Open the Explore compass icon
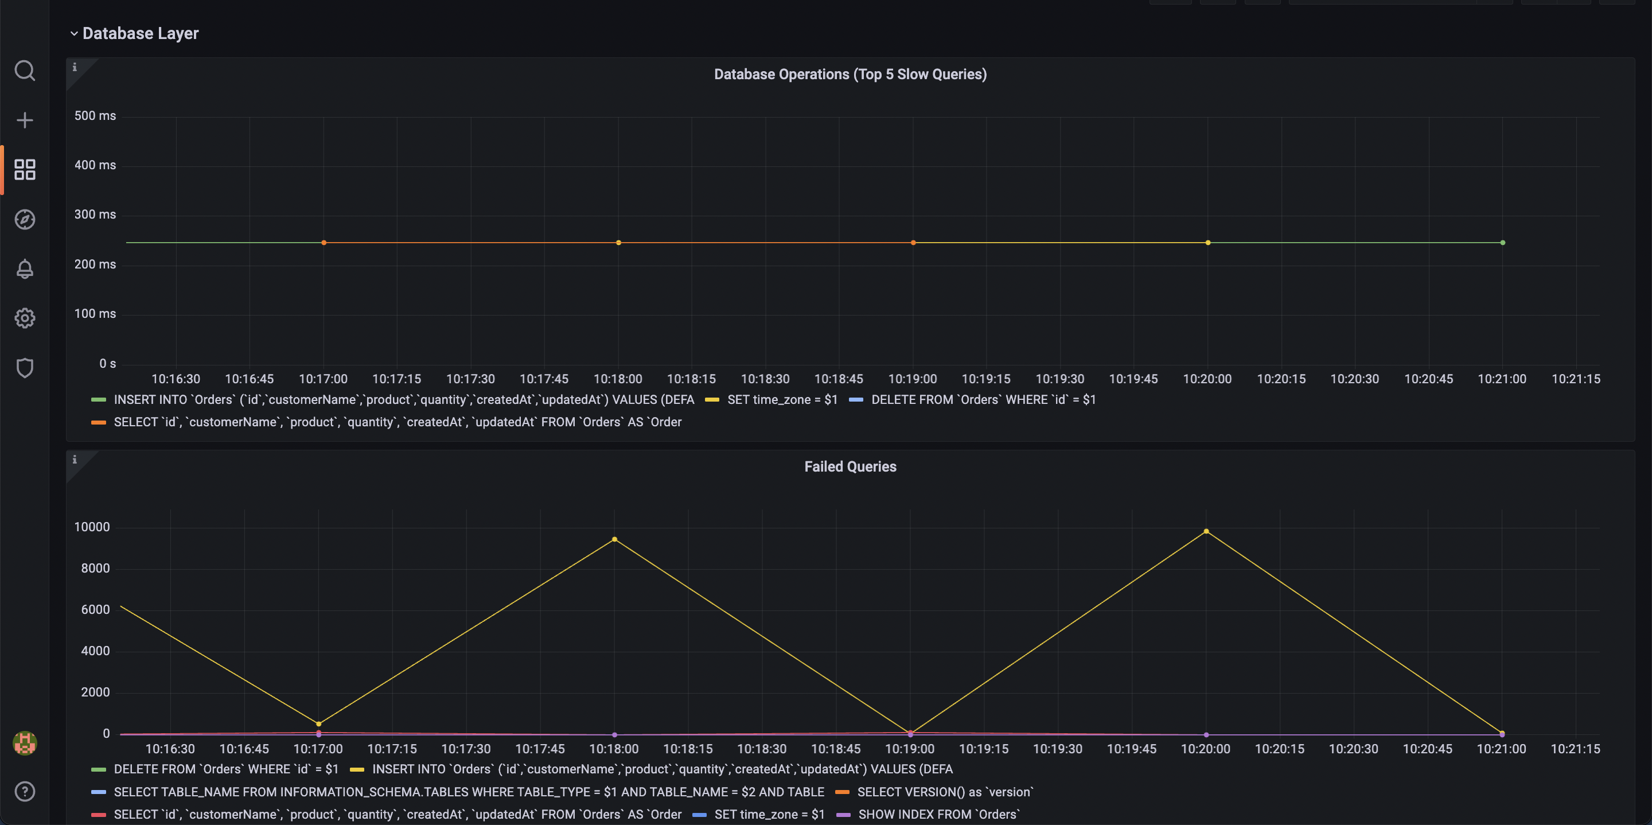1652x825 pixels. coord(24,219)
